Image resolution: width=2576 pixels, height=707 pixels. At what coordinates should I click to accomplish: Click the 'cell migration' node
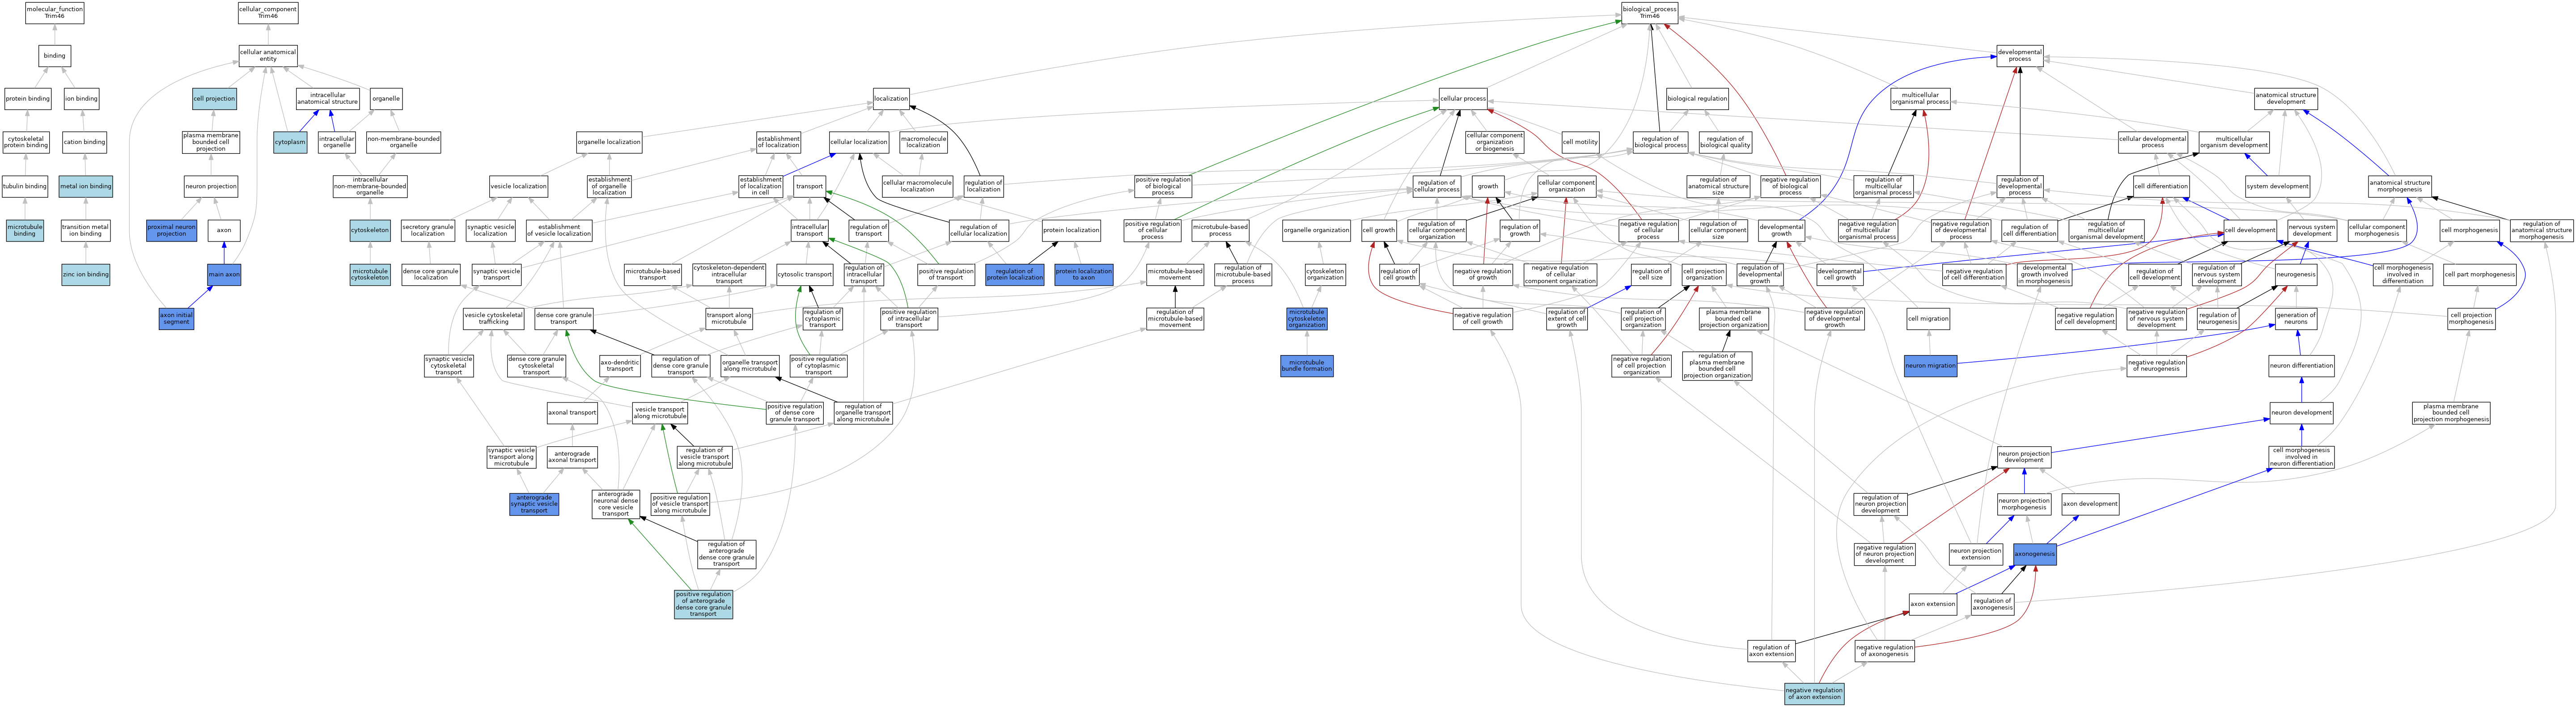pos(1928,318)
